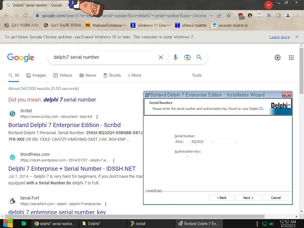Bookmark this page with the star icon
Image resolution: width=304 pixels, height=228 pixels.
click(229, 15)
